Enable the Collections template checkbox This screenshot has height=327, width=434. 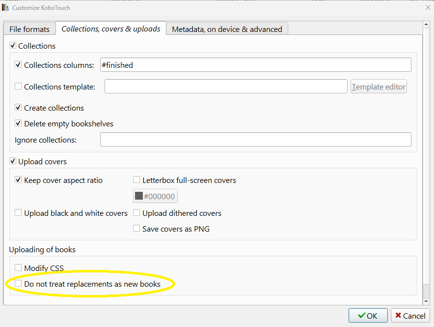pyautogui.click(x=18, y=87)
